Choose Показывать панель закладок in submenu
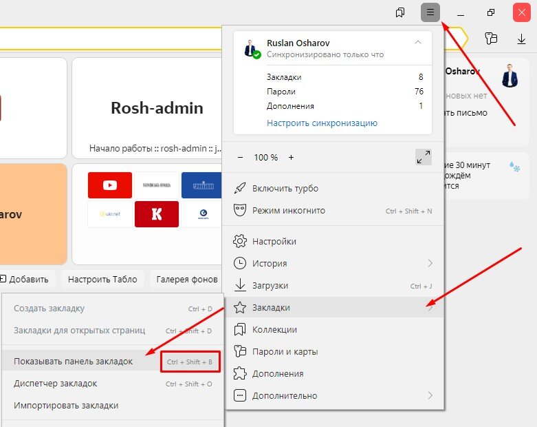This screenshot has height=427, width=537. pos(113,361)
